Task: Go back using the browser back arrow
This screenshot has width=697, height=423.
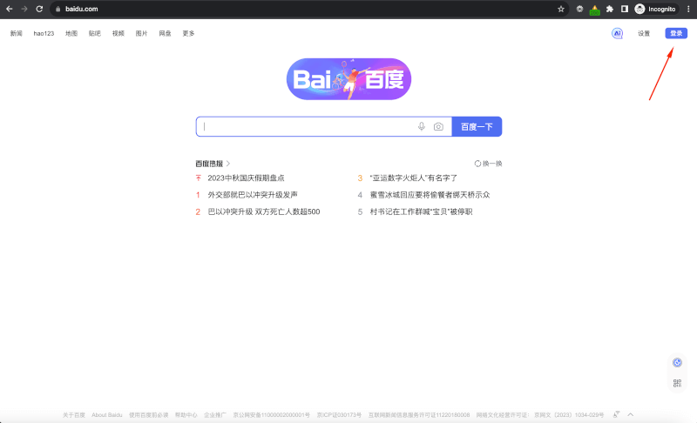Action: point(9,9)
